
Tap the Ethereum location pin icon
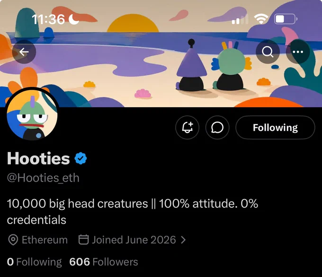pyautogui.click(x=13, y=240)
